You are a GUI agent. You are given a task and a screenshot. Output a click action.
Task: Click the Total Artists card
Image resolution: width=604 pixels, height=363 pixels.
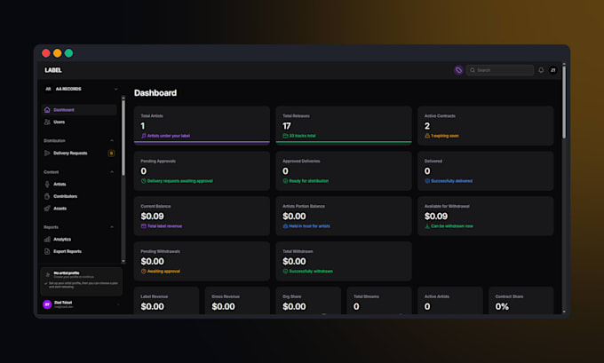pos(202,125)
